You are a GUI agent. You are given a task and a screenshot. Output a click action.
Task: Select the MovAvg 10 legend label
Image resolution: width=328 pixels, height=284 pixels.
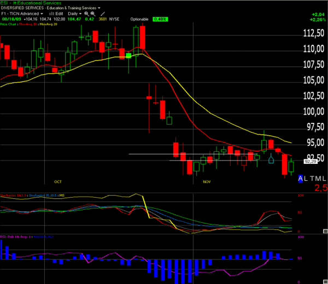click(x=28, y=24)
